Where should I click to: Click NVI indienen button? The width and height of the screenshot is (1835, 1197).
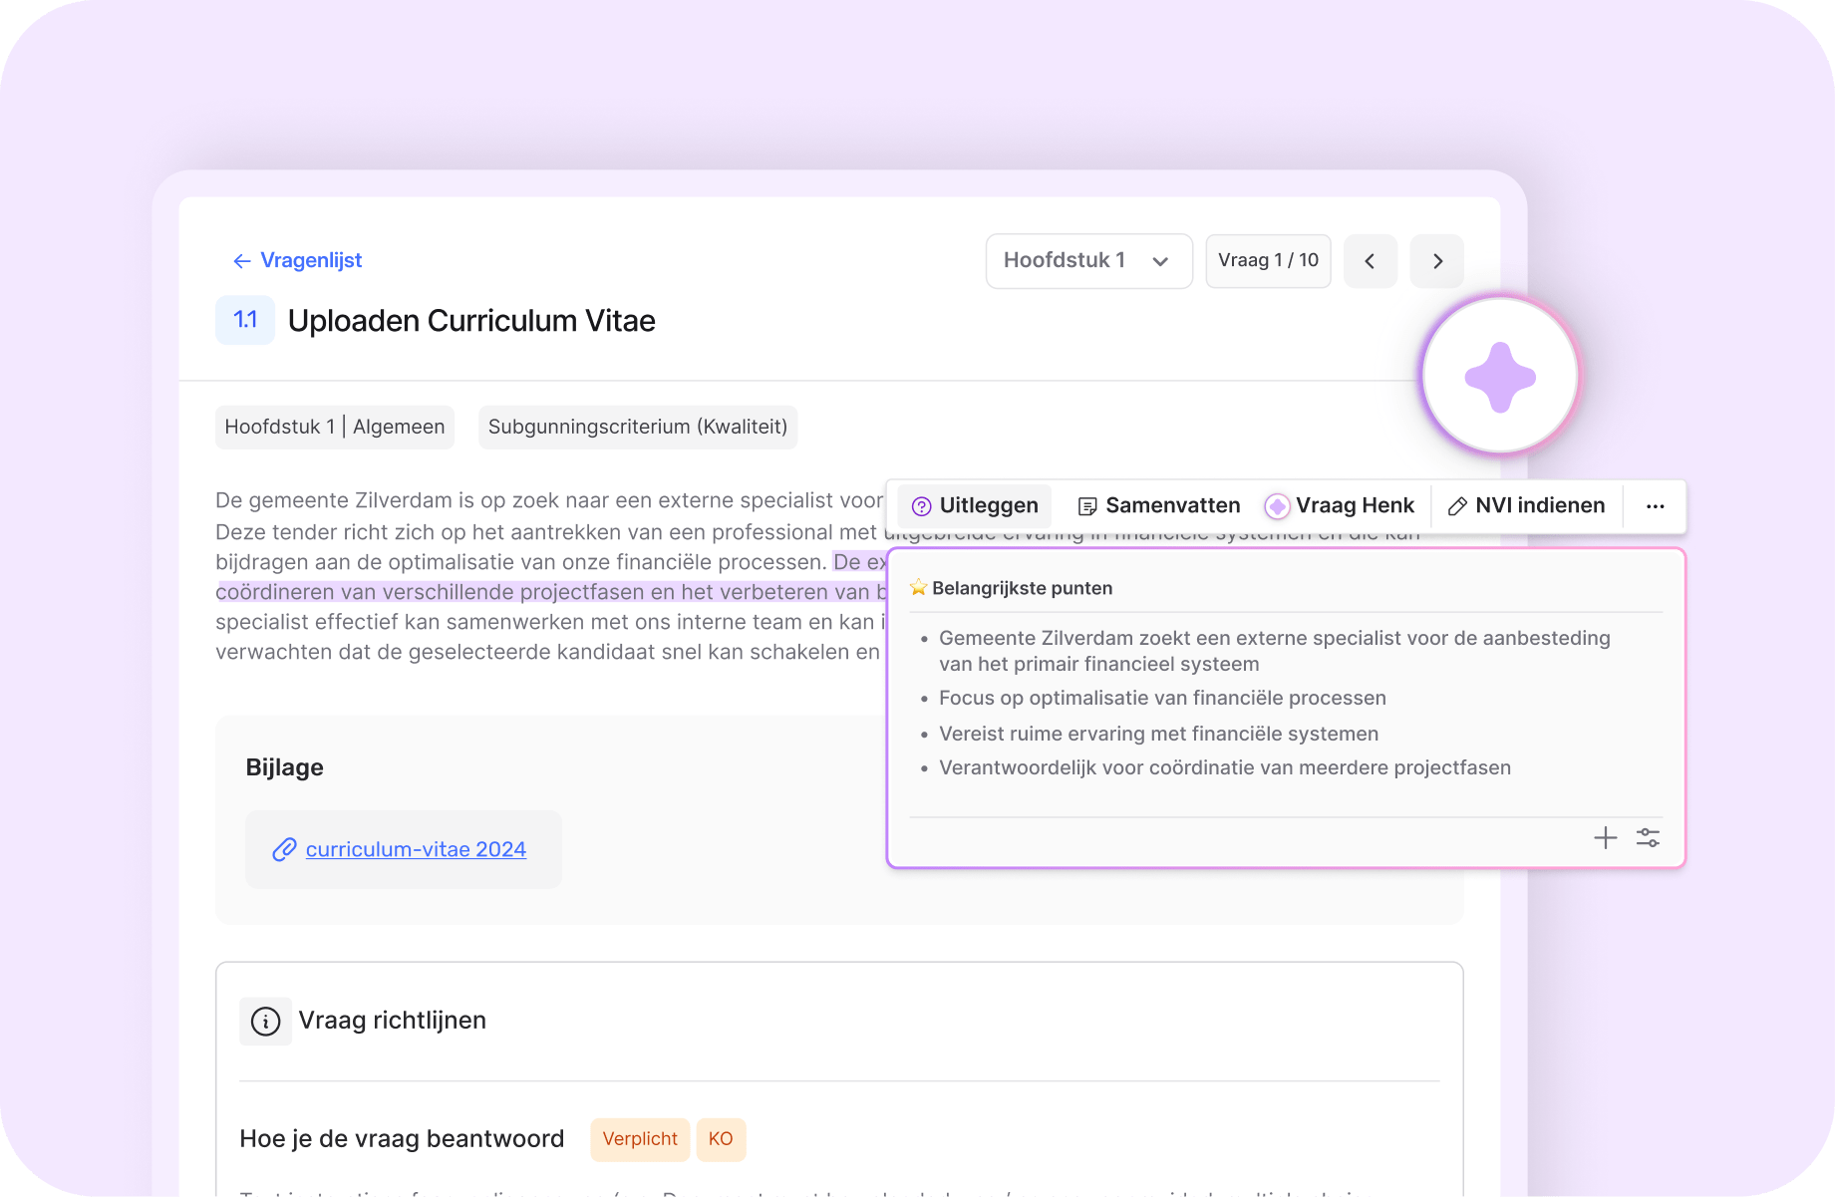click(x=1526, y=506)
